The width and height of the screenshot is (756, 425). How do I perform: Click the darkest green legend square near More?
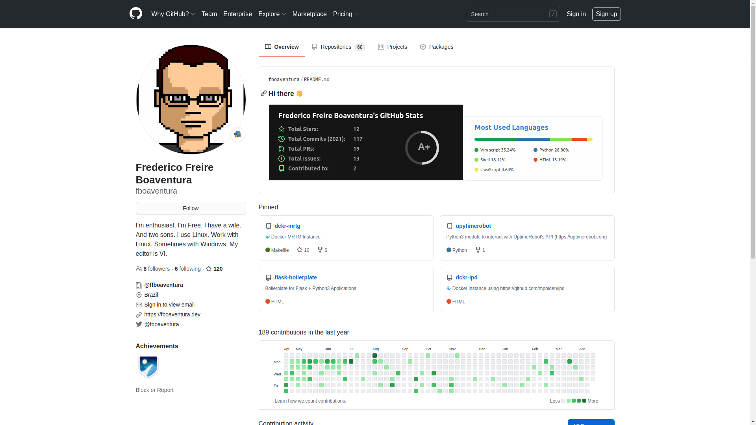(584, 401)
